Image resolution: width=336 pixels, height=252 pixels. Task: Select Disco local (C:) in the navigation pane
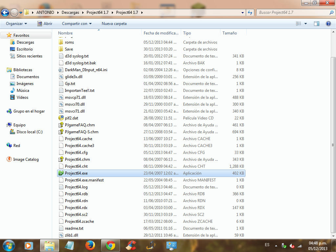pyautogui.click(x=30, y=132)
